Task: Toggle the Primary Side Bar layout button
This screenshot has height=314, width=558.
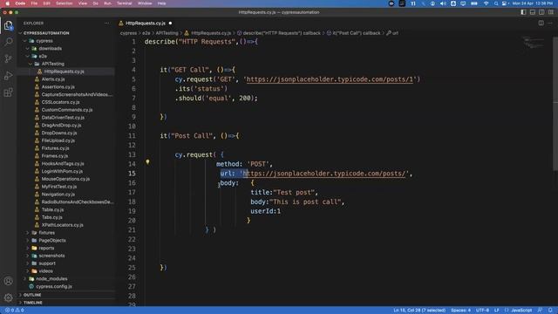Action: (523, 12)
